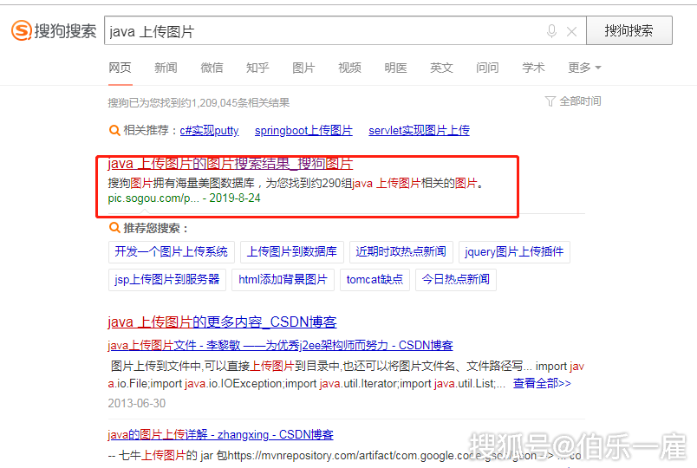Viewport: 697px width, 468px height.
Task: Open the 明医 tab
Action: click(x=395, y=68)
